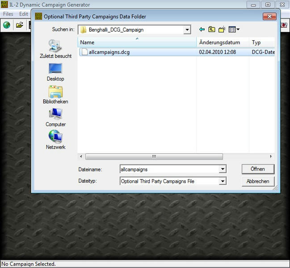Maximize the IL-2 Dynamic Campaign Generator window

coord(268,4)
